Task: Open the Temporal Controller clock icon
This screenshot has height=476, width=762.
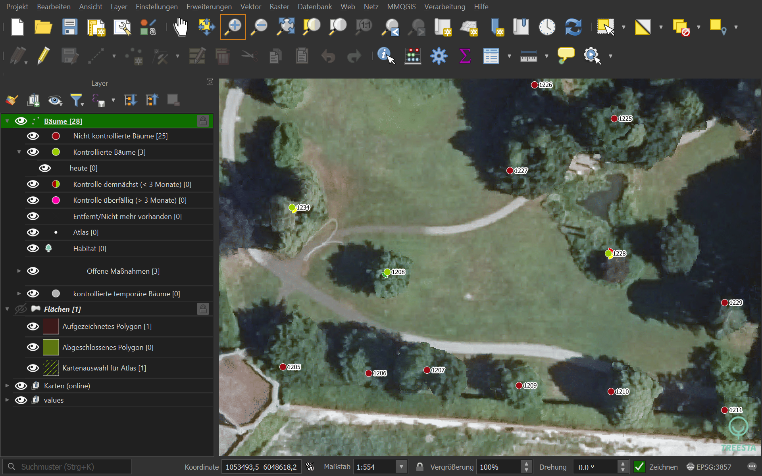Action: pyautogui.click(x=547, y=27)
